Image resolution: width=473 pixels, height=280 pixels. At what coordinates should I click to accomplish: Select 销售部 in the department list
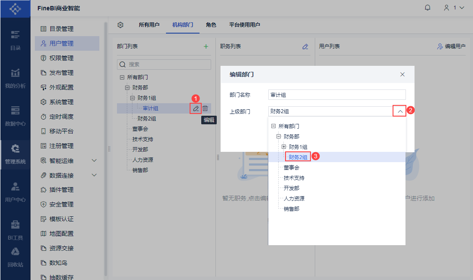pos(140,170)
